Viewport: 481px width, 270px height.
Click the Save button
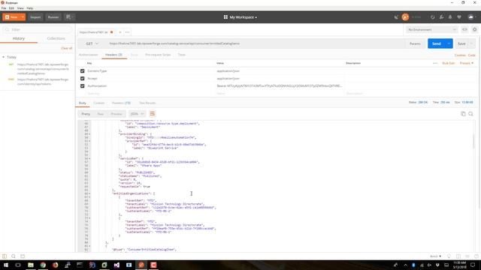(461, 43)
